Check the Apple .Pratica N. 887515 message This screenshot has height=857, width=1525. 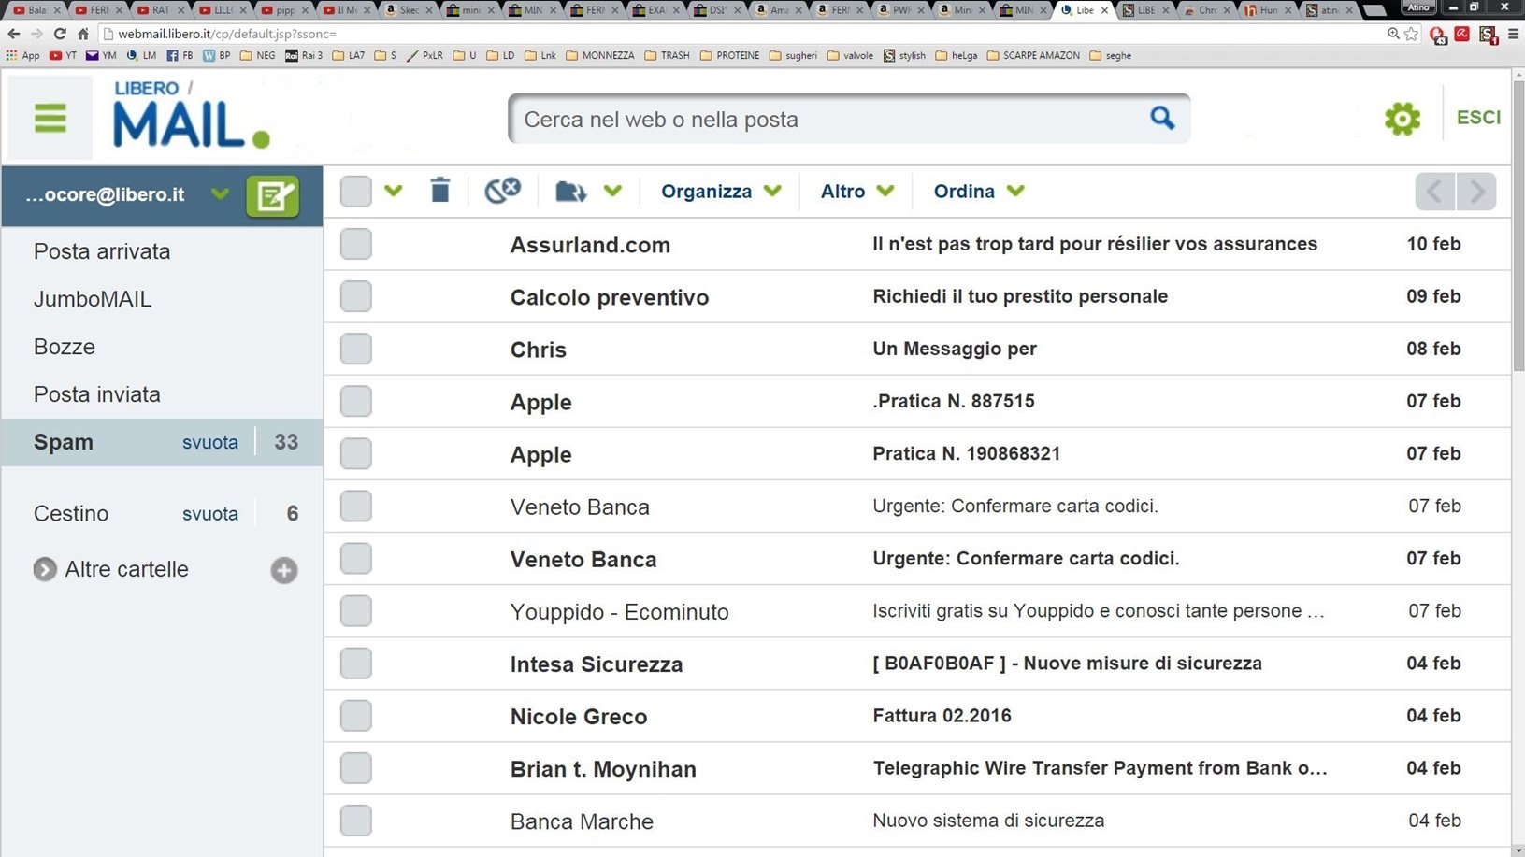click(x=355, y=401)
